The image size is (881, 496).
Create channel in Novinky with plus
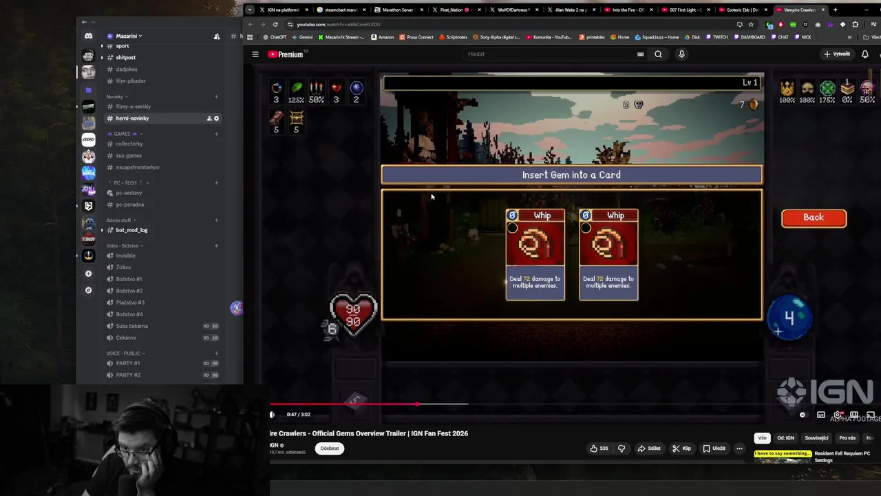(x=216, y=96)
